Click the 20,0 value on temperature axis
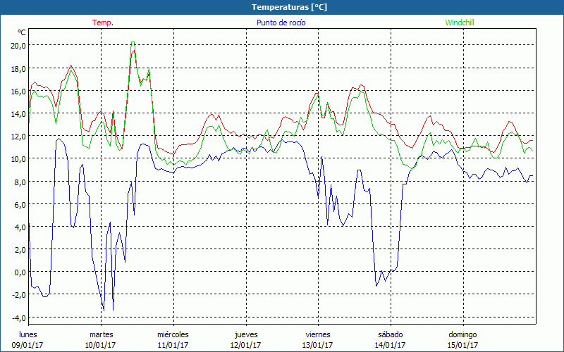The width and height of the screenshot is (564, 352). click(x=18, y=45)
